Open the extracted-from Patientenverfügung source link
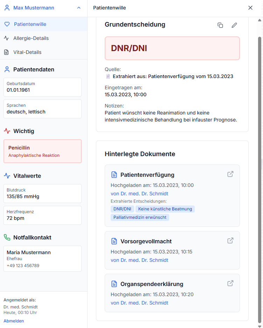263x328 pixels. tap(173, 76)
